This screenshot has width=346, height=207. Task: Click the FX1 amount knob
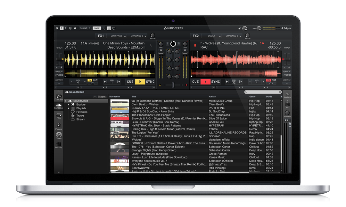point(152,35)
